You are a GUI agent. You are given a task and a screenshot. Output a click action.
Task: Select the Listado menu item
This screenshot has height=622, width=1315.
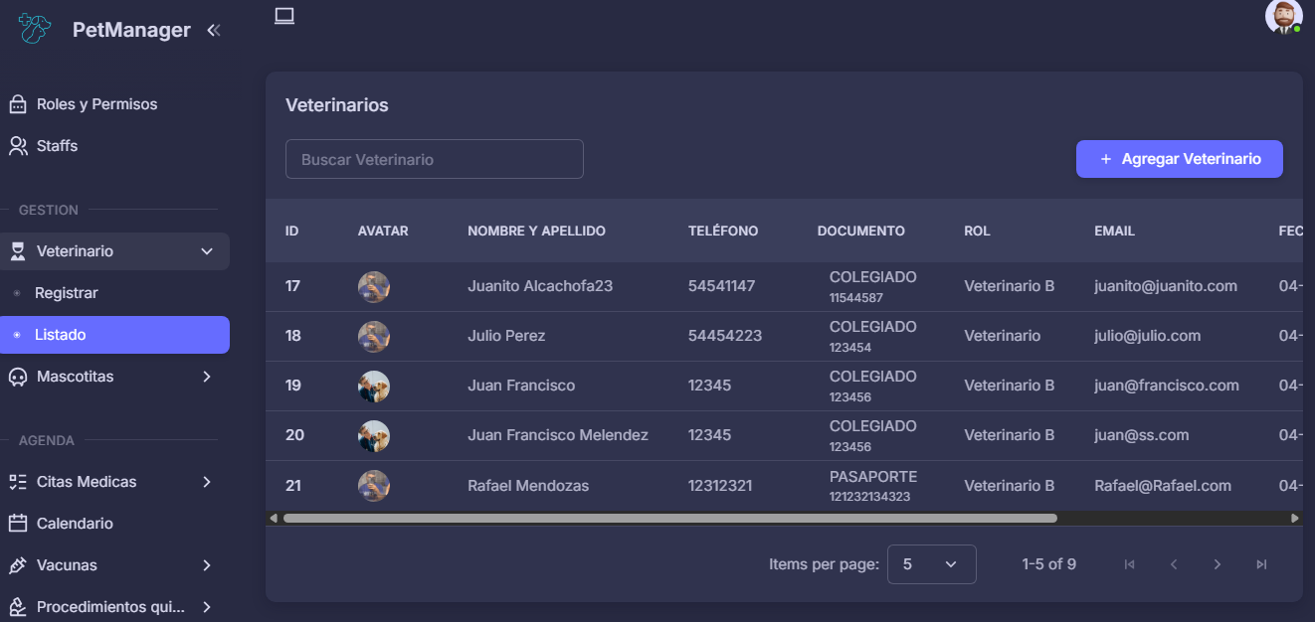[x=61, y=335]
